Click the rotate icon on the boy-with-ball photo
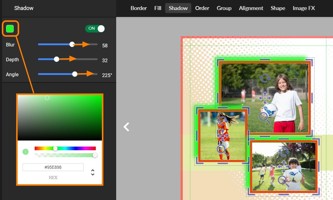Image resolution: width=333 pixels, height=200 pixels. [x=284, y=152]
